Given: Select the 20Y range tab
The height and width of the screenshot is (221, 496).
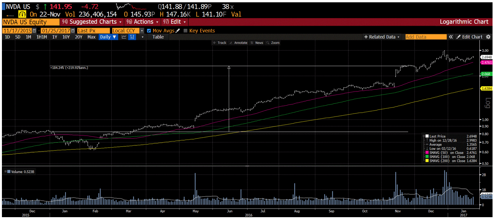Looking at the screenshot, I should (x=79, y=37).
